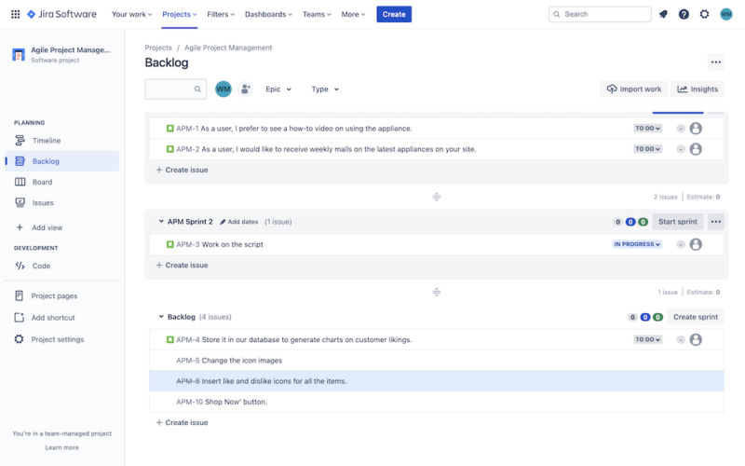Expand the Filters menu

point(221,14)
